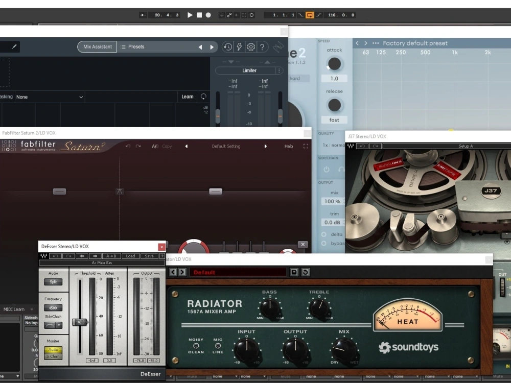This screenshot has width=511, height=383.
Task: Open the history clock icon in iZotope plugin
Action: pos(227,47)
